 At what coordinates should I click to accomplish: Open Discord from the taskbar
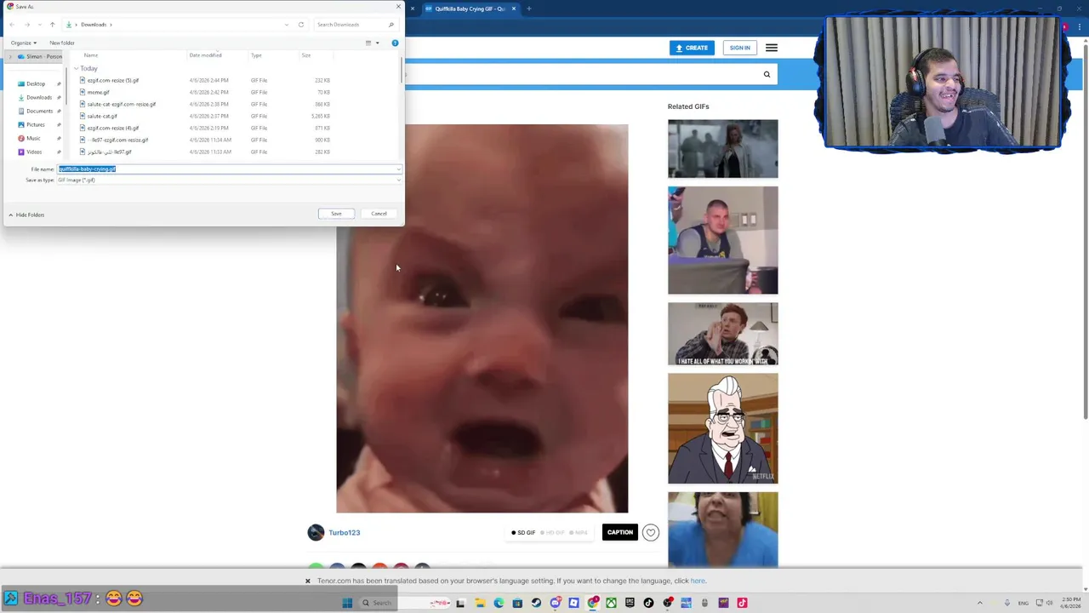556,603
